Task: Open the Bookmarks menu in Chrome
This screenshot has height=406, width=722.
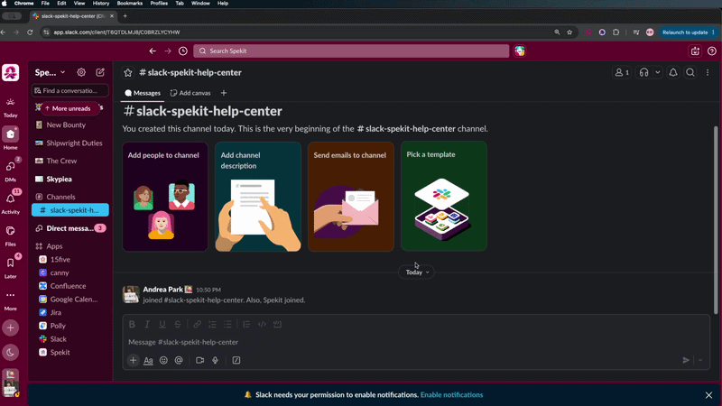Action: [129, 4]
